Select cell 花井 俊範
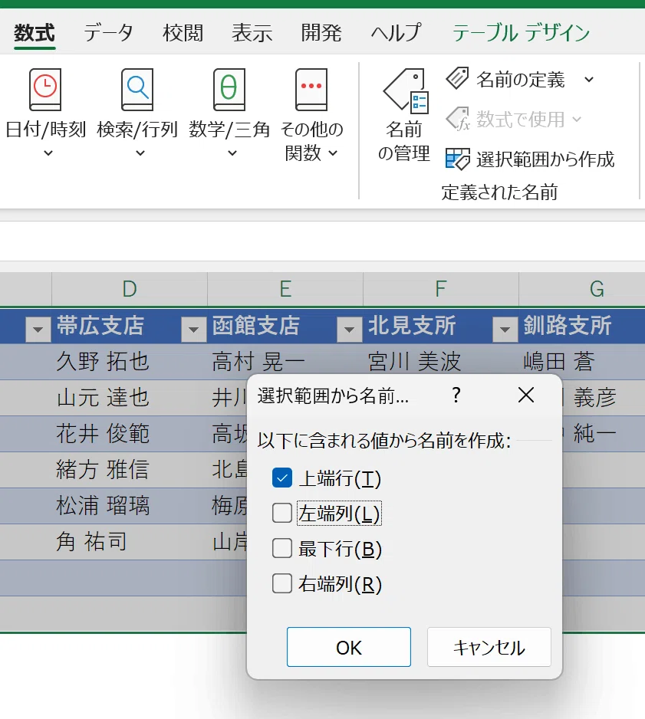The width and height of the screenshot is (645, 719). point(130,434)
